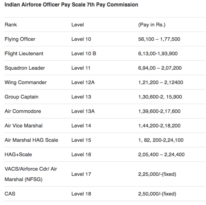Click the Level column header
The height and width of the screenshot is (205, 206).
coord(78,25)
